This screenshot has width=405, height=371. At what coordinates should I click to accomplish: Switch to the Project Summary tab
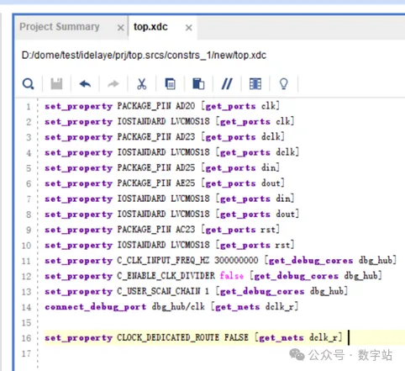[60, 27]
